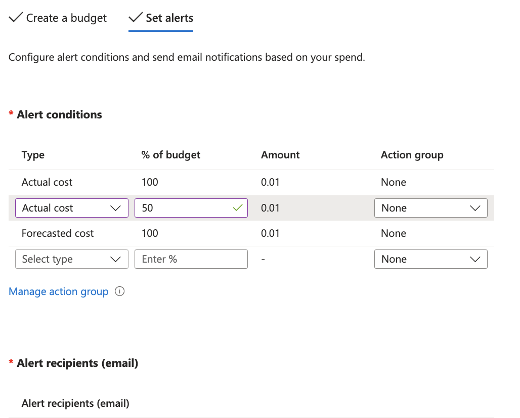
Task: Click the Enter % input field
Action: pyautogui.click(x=191, y=259)
